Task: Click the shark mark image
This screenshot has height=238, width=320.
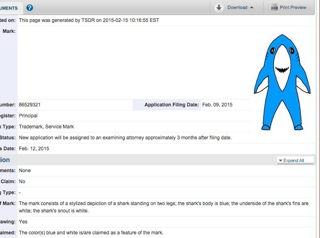Action: pyautogui.click(x=282, y=82)
